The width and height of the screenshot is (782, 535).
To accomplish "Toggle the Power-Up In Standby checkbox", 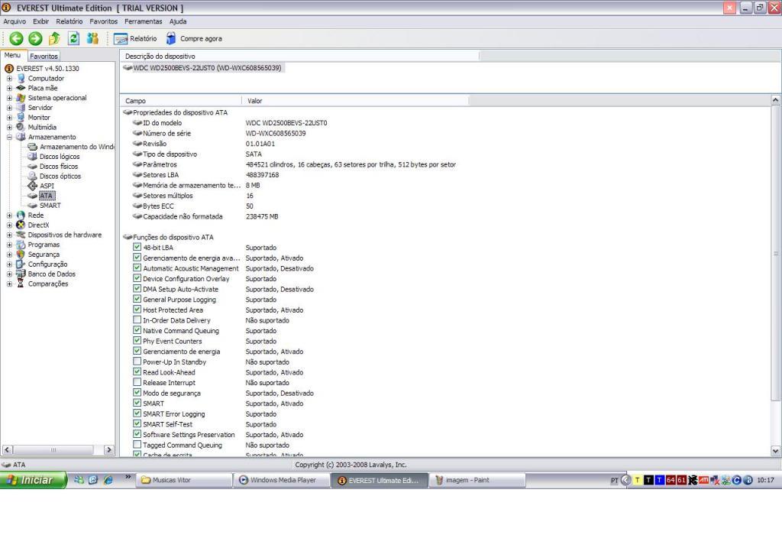I will tap(137, 362).
